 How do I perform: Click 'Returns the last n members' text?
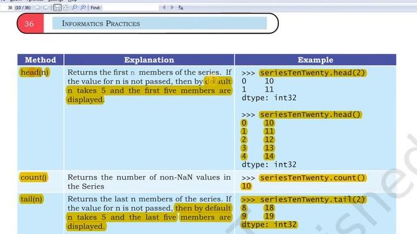pos(119,199)
